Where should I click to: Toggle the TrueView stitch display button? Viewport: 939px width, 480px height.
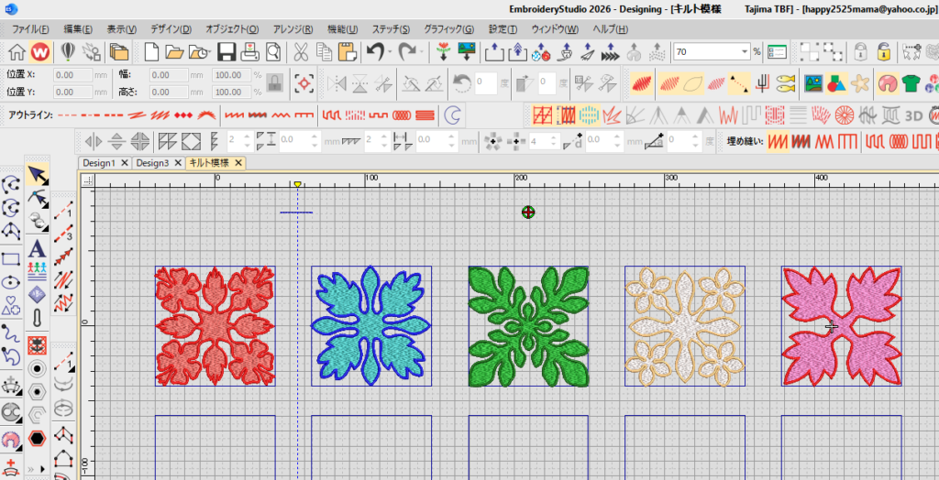click(x=641, y=83)
